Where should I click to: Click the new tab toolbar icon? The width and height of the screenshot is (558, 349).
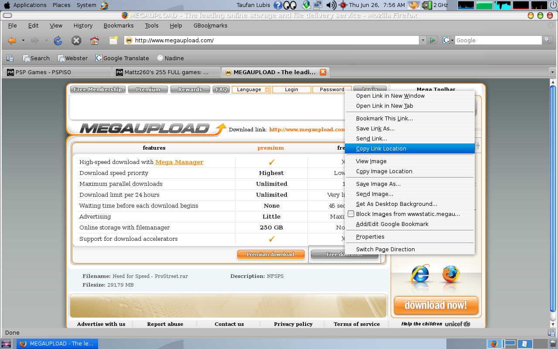113,41
